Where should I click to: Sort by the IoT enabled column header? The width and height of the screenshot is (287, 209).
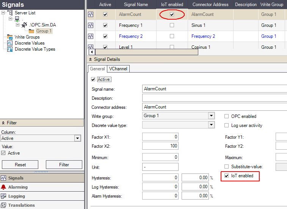[172, 5]
